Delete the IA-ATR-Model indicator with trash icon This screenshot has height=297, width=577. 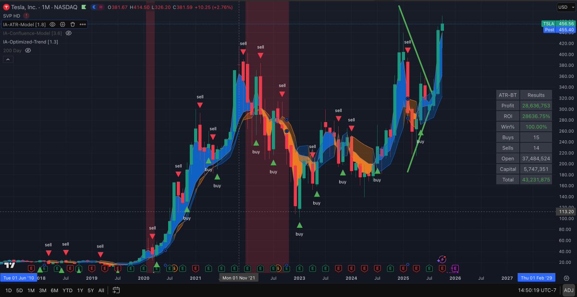coord(73,24)
